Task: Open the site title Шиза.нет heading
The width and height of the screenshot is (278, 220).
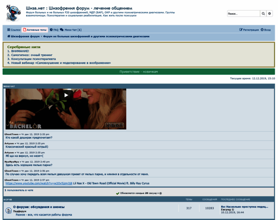Action: tap(79, 8)
